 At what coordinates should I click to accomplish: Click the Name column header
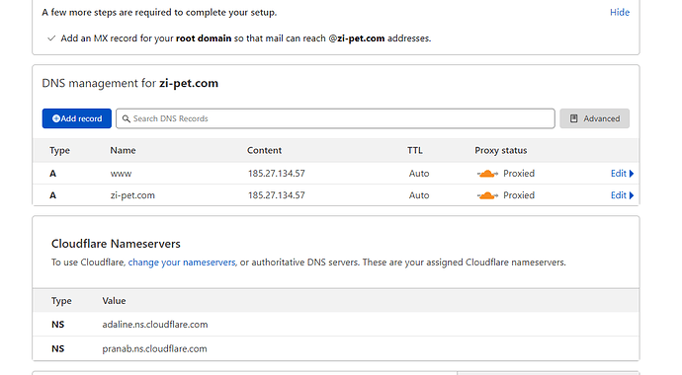123,150
